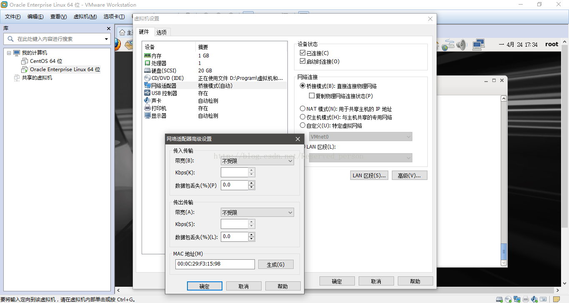Open the LAN 区段(S)... button
Viewport: 569px width, 303px height.
point(369,176)
